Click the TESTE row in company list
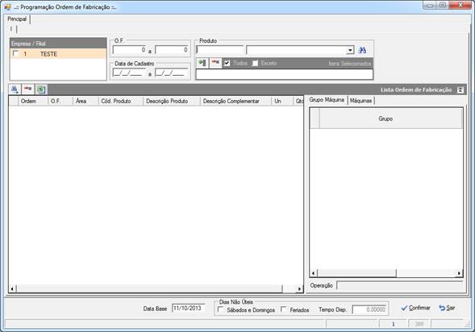Image resolution: width=475 pixels, height=332 pixels. [x=58, y=54]
